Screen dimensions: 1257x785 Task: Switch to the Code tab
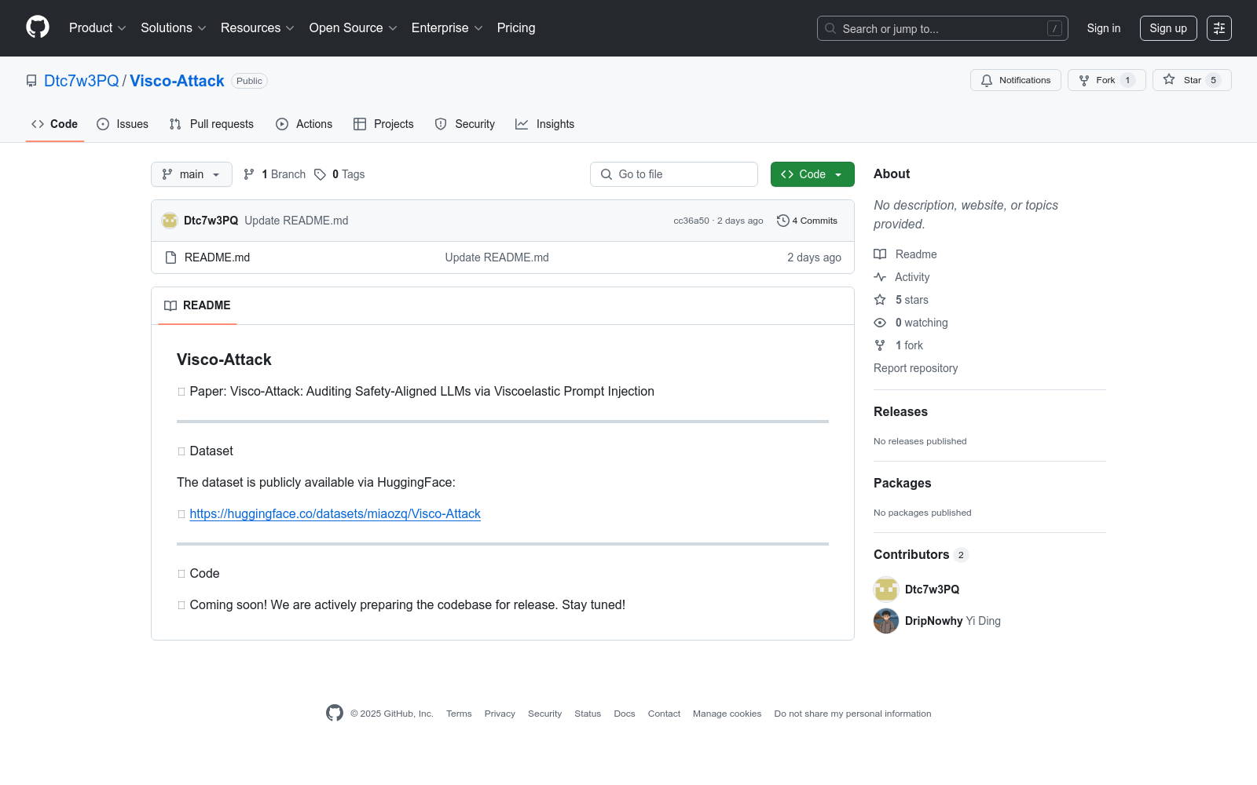tap(55, 124)
